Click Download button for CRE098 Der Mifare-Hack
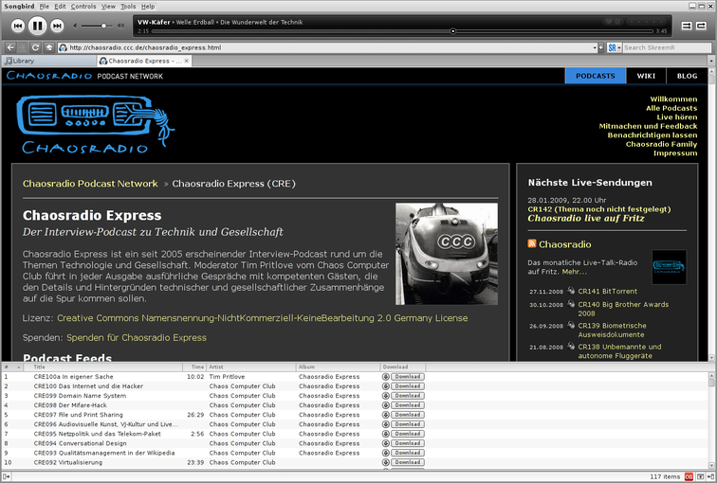 [408, 405]
